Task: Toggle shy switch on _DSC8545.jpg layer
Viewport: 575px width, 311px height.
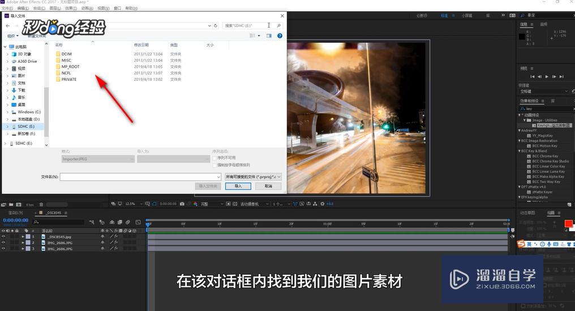Action: point(102,236)
